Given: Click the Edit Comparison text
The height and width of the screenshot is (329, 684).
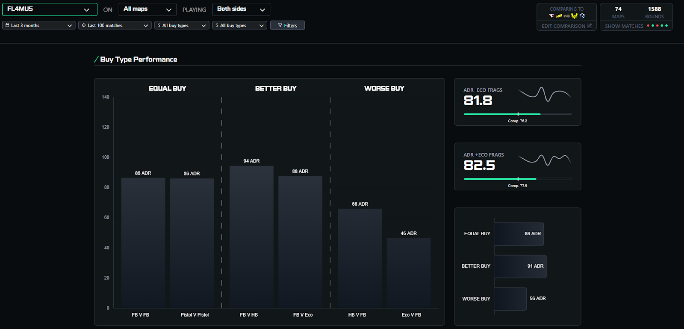Looking at the screenshot, I should [x=563, y=26].
